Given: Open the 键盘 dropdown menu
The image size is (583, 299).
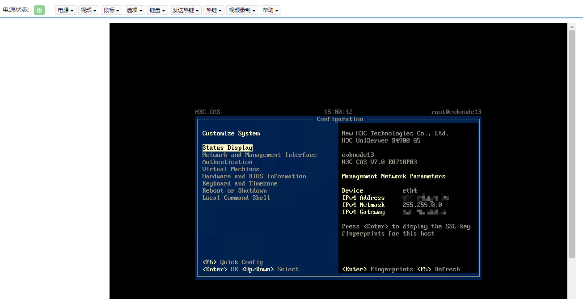Looking at the screenshot, I should pyautogui.click(x=158, y=10).
